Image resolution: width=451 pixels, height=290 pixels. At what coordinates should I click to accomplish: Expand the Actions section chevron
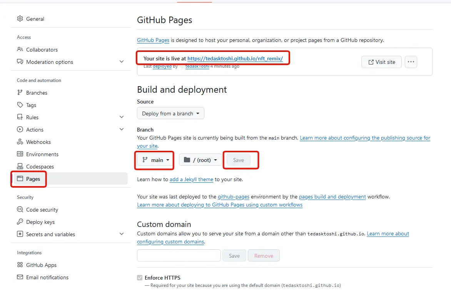pos(122,129)
